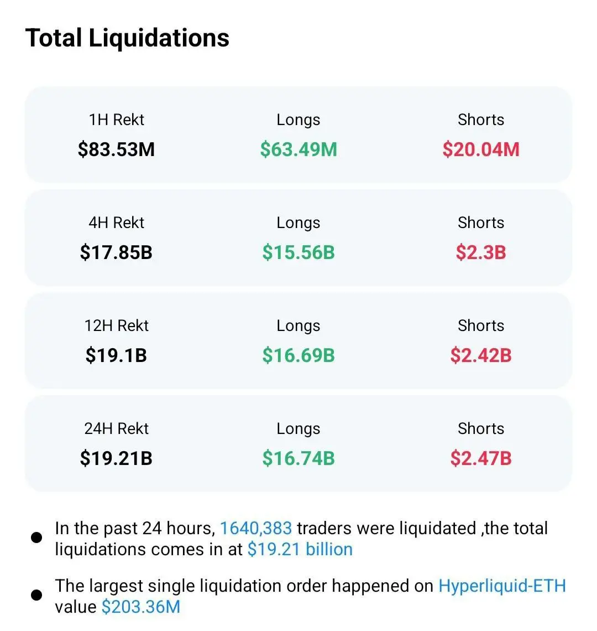Click the 4H Longs $15.56B figure

298,252
